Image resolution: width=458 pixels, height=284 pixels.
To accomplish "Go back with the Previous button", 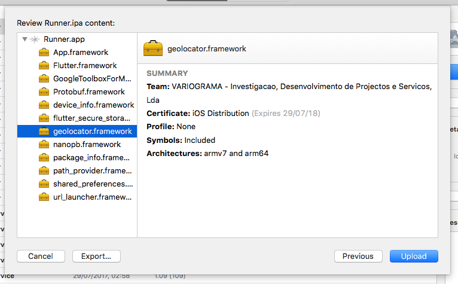I will (x=358, y=256).
